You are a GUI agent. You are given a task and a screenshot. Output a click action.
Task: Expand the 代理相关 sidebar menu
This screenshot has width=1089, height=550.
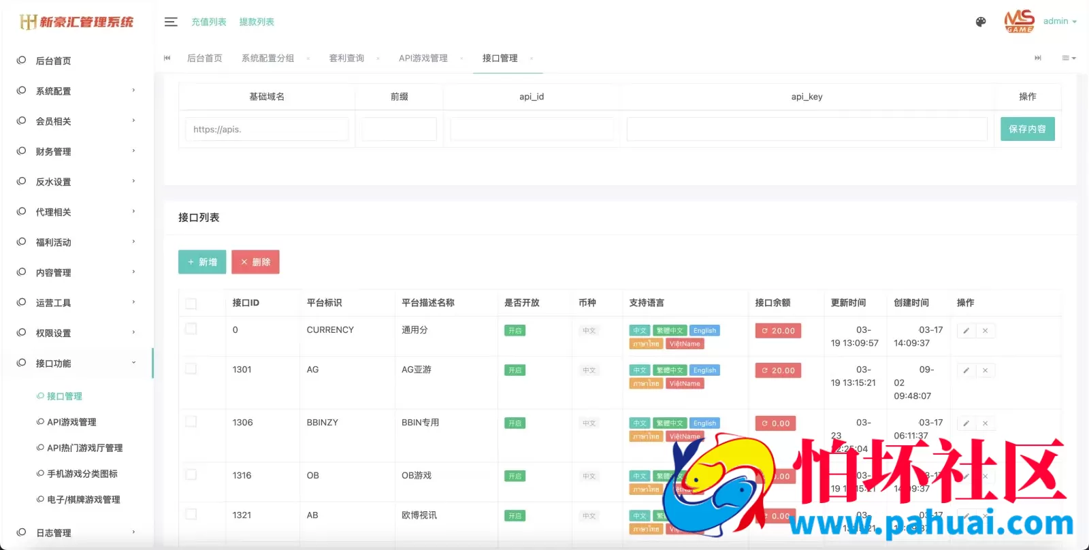(76, 212)
